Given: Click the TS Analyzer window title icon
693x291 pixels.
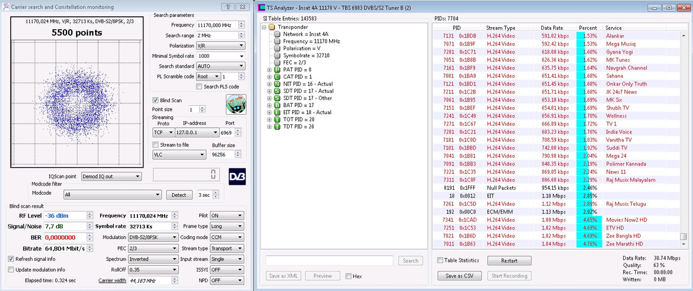Looking at the screenshot, I should click(261, 8).
